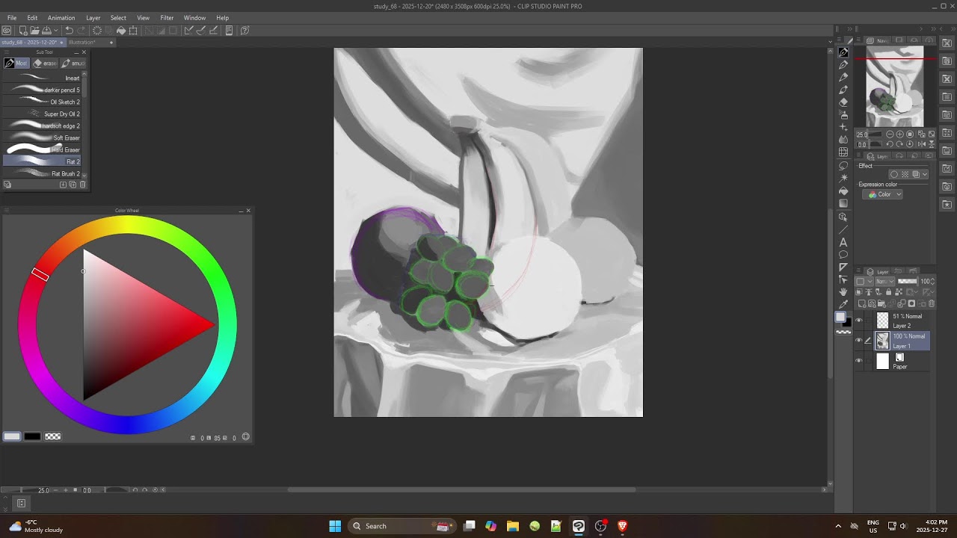This screenshot has width=957, height=538.
Task: Select the Eraser tool in the tool palette
Action: (x=843, y=102)
